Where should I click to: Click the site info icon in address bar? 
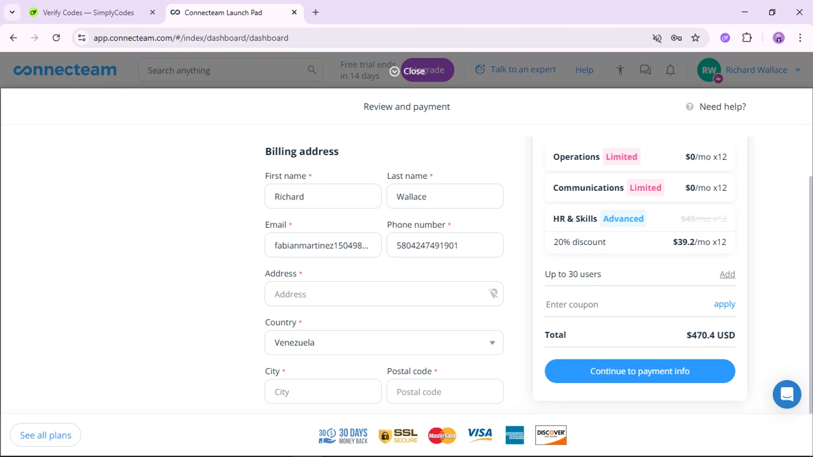(x=82, y=38)
